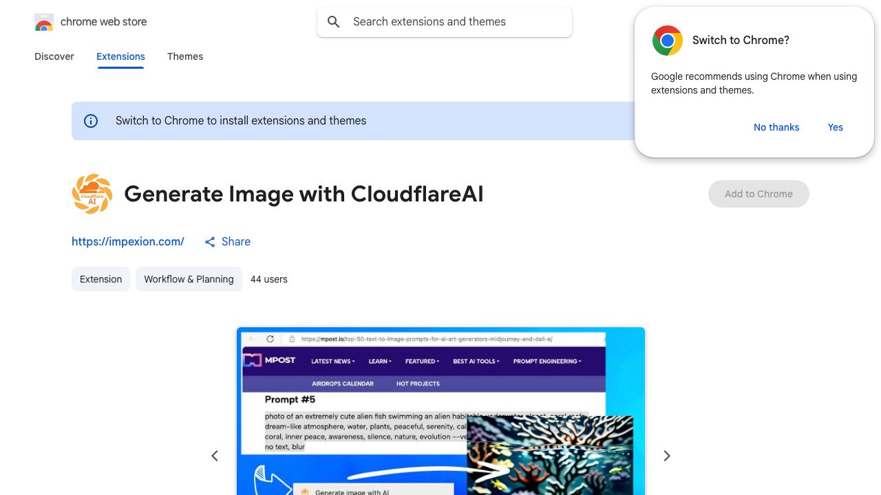The height and width of the screenshot is (495, 881).
Task: Confirm Yes in the Switch to Chrome popup
Action: 836,127
